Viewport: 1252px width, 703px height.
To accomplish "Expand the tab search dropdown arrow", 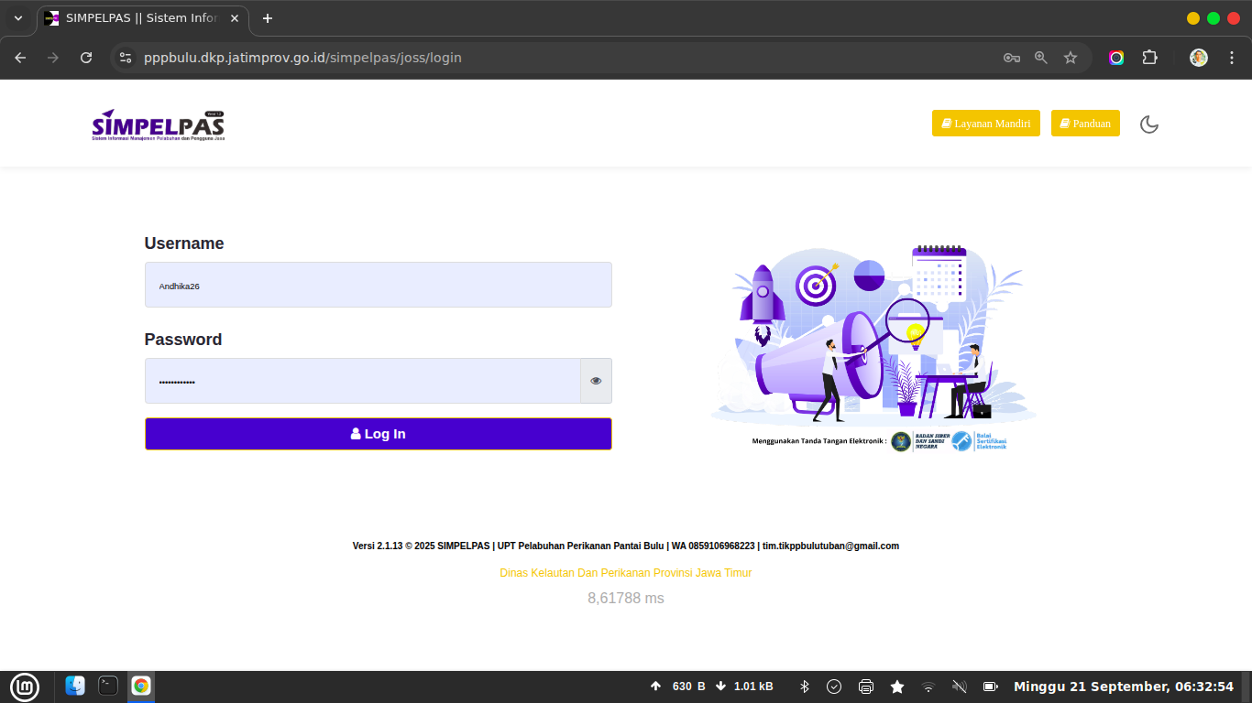I will coord(18,18).
